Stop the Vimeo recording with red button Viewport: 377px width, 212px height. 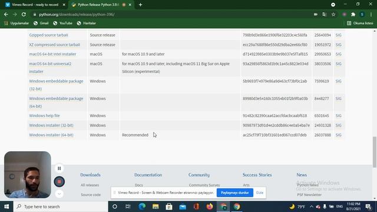click(59, 182)
